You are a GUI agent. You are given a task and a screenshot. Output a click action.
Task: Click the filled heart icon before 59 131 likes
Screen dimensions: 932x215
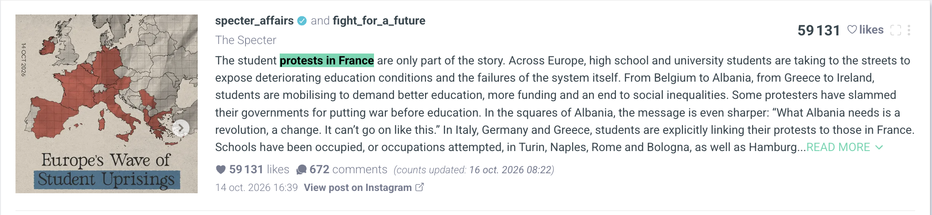[220, 170]
